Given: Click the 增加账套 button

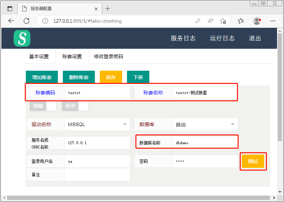Looking at the screenshot, I should coord(42,77).
